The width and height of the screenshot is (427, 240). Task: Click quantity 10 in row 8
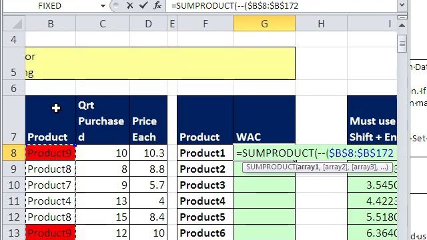[103, 153]
